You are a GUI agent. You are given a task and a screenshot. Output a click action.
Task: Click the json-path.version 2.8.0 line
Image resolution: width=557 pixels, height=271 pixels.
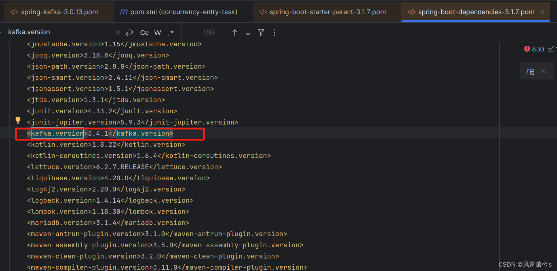pyautogui.click(x=116, y=66)
